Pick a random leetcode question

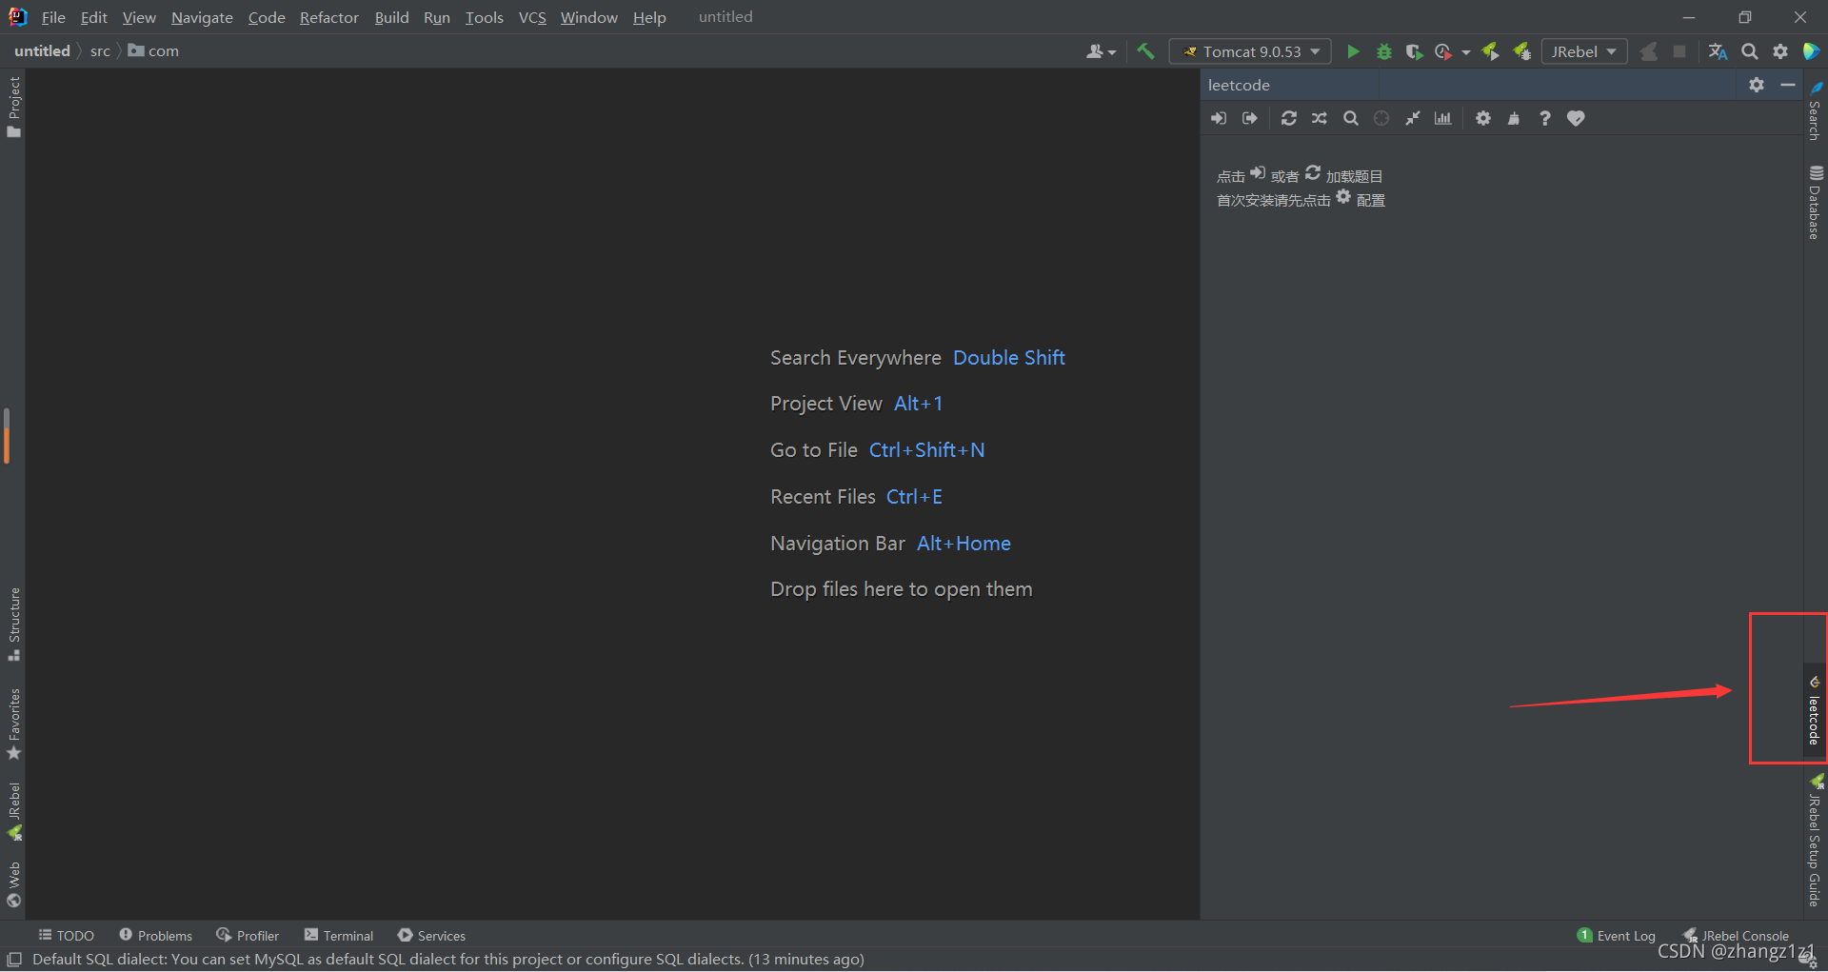[1320, 118]
